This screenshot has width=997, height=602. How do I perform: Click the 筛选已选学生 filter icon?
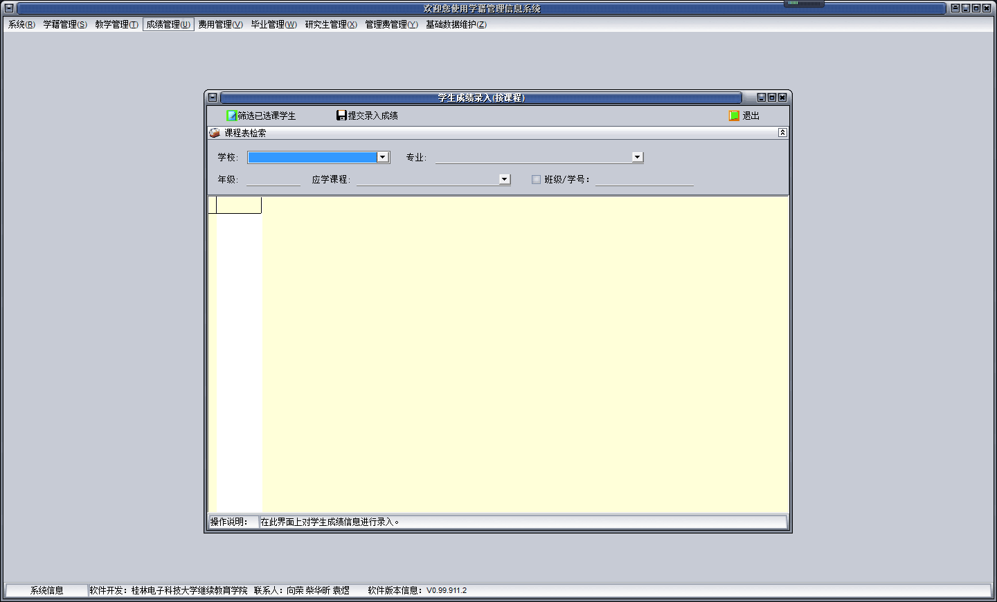(232, 116)
